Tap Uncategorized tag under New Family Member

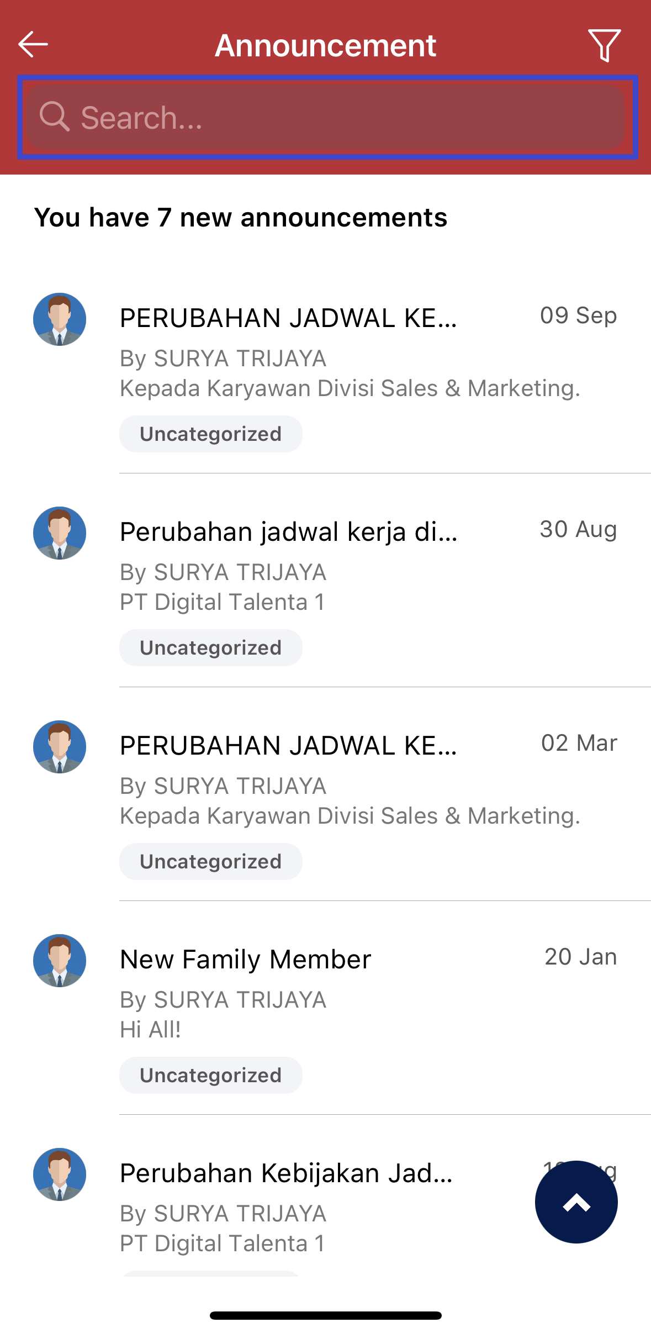tap(211, 1076)
